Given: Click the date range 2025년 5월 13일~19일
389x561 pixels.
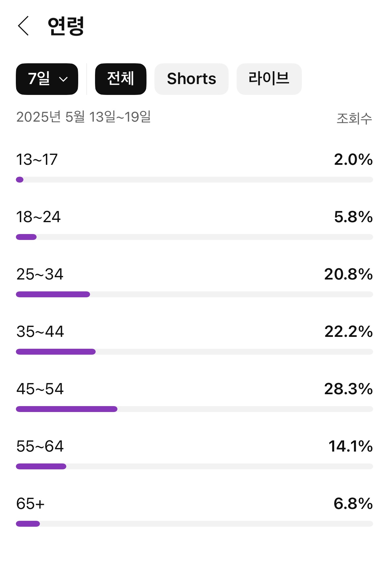Looking at the screenshot, I should point(83,117).
